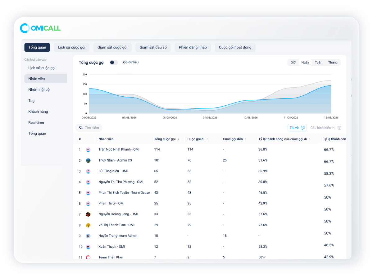Click the Tải về download button
This screenshot has height=280, width=373.
coord(297,128)
